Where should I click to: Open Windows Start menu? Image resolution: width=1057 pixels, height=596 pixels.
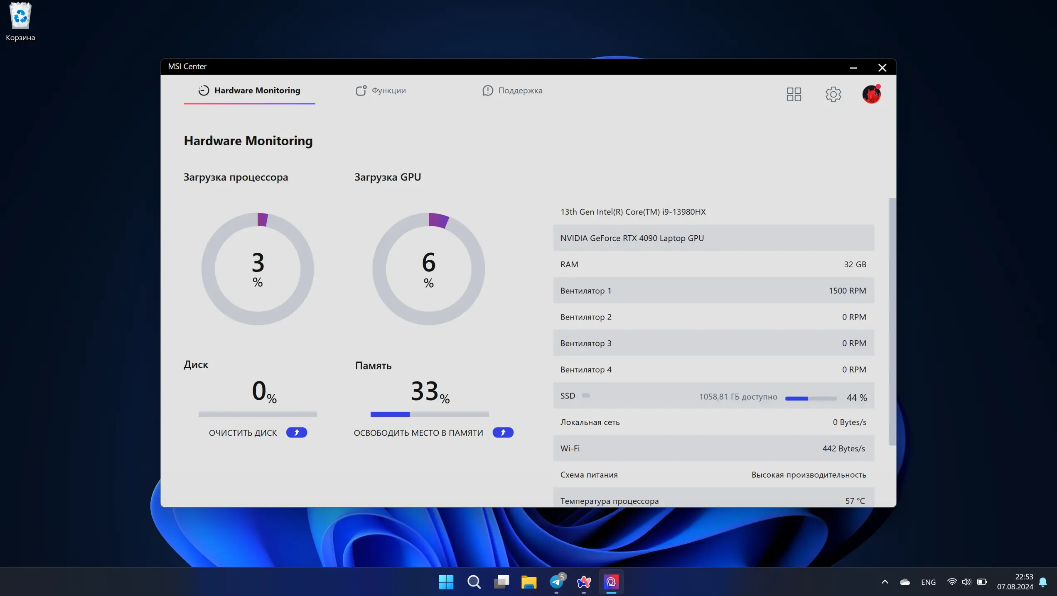(x=446, y=582)
